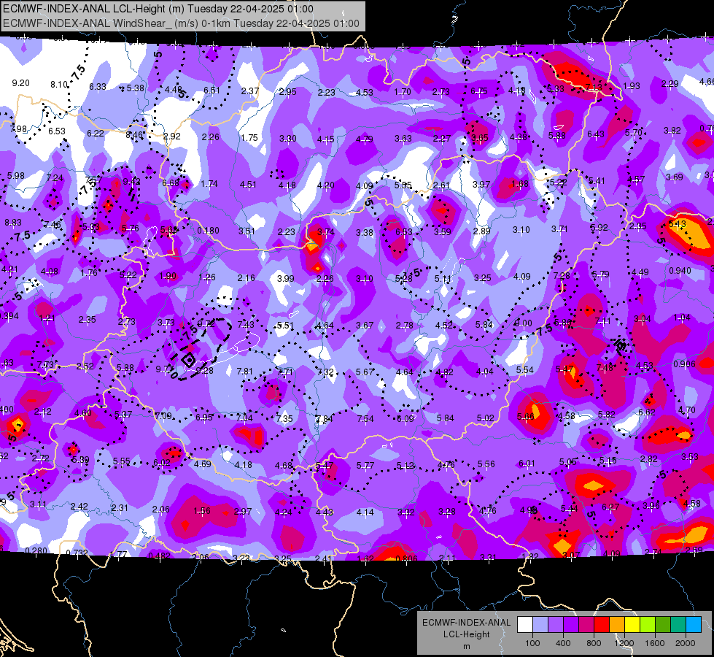Screen dimensions: 714x657
Task: Click the wind shear value 6.01
Action: click(x=527, y=464)
